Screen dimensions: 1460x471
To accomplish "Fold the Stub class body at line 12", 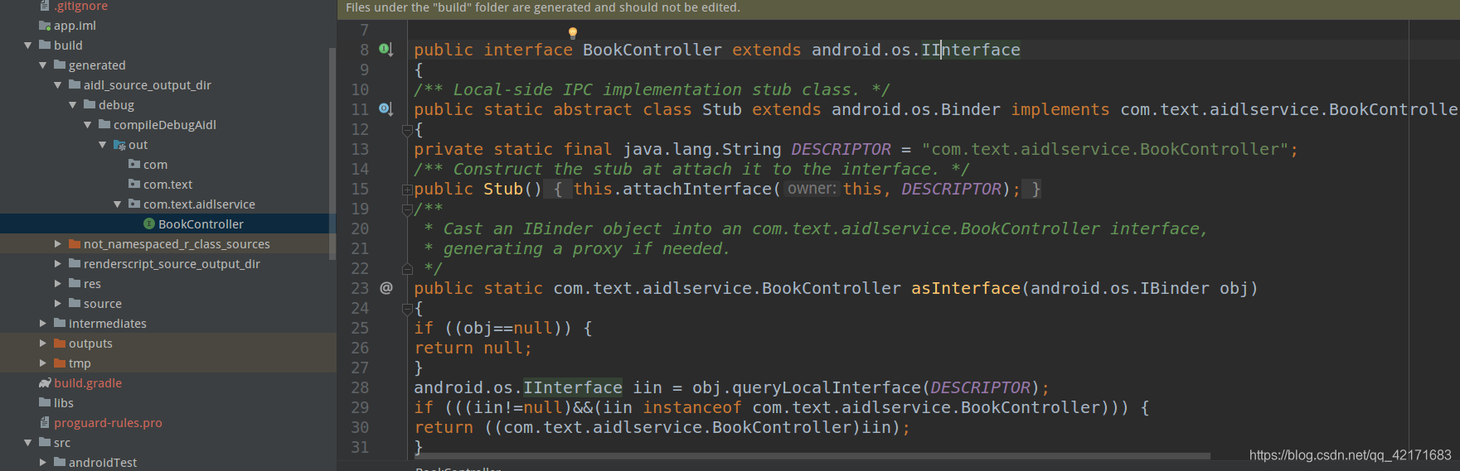I will click(407, 130).
